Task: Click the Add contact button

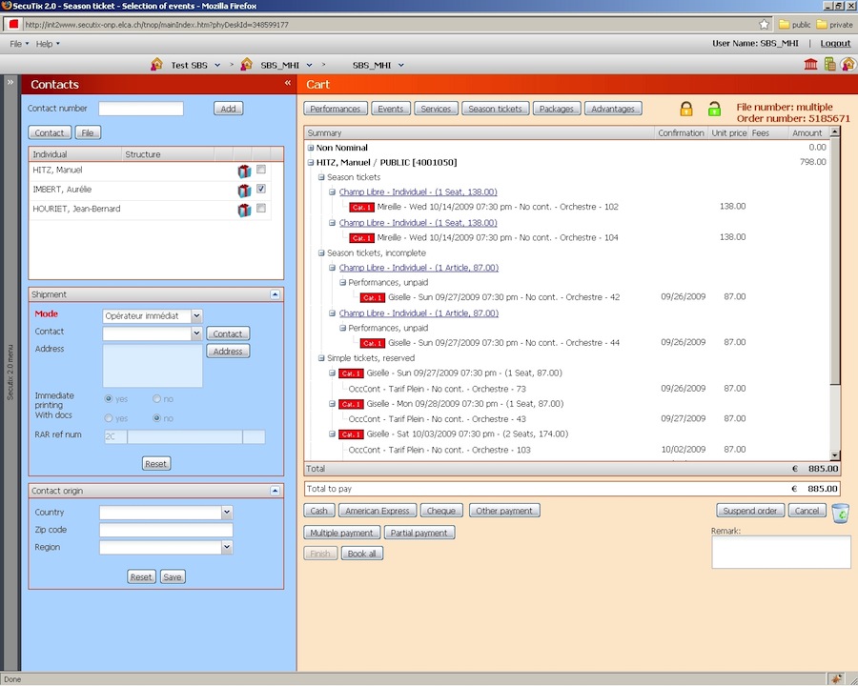Action: (x=228, y=109)
